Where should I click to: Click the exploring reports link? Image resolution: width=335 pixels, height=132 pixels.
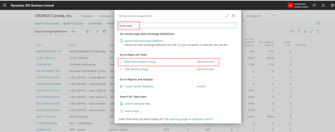tap(202, 119)
